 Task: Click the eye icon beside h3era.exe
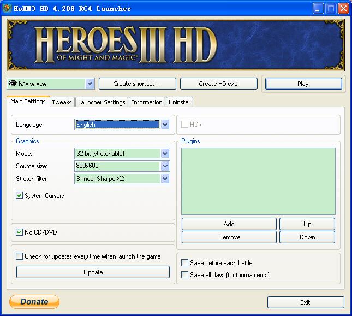pos(13,84)
